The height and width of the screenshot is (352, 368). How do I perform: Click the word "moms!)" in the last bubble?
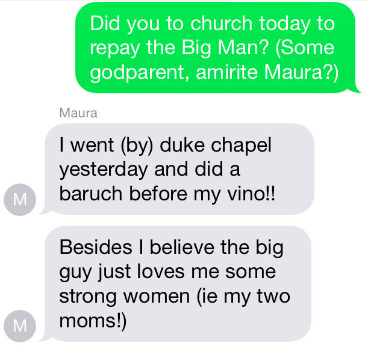[93, 320]
